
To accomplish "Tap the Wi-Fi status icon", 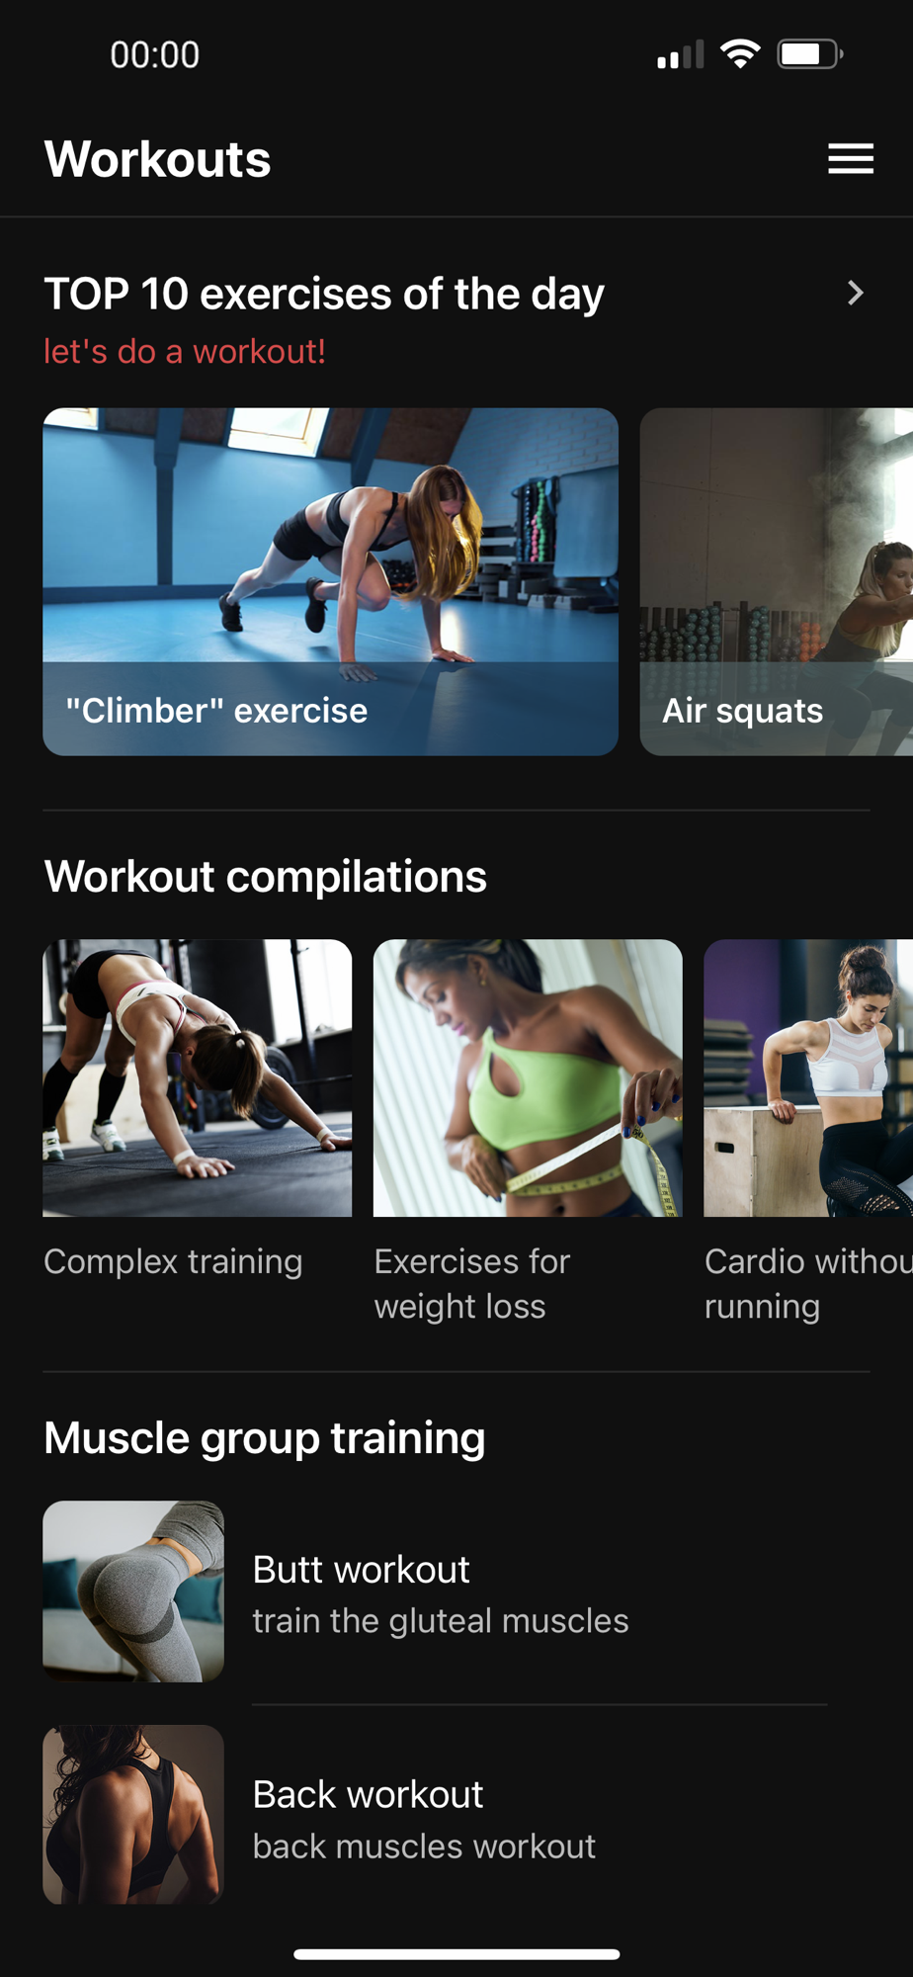I will click(x=740, y=53).
